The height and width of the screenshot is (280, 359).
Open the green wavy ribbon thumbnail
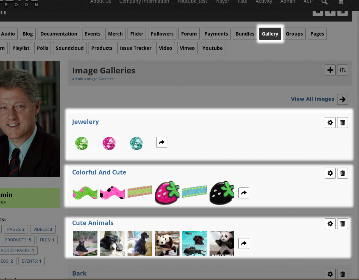pos(85,193)
